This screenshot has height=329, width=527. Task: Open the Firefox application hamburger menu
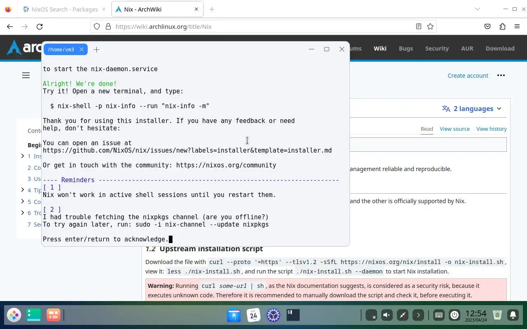517,26
